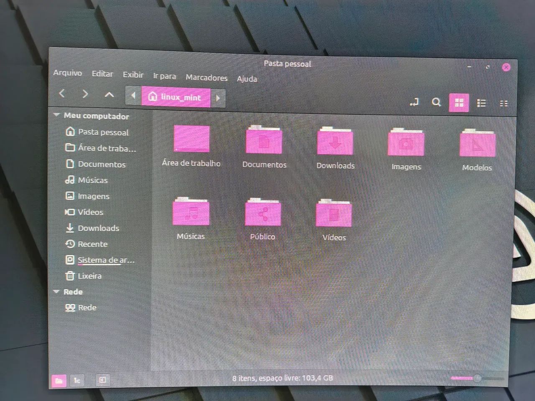Switch to list view

[x=481, y=103]
